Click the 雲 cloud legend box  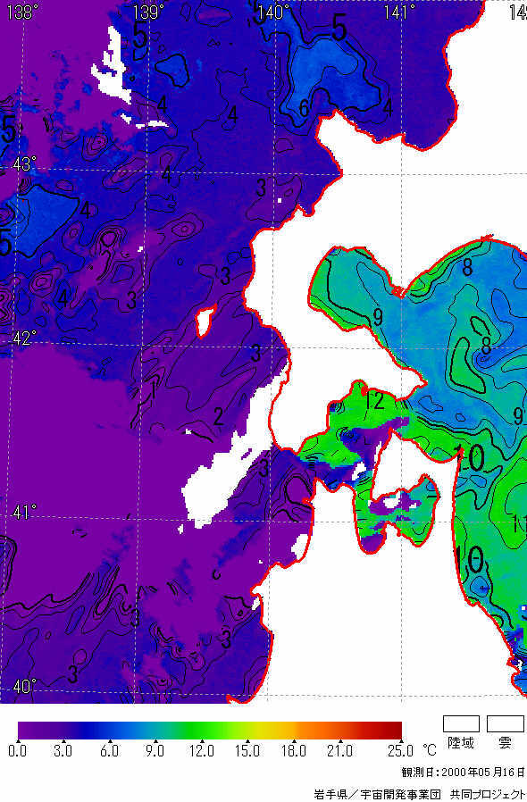pos(505,723)
